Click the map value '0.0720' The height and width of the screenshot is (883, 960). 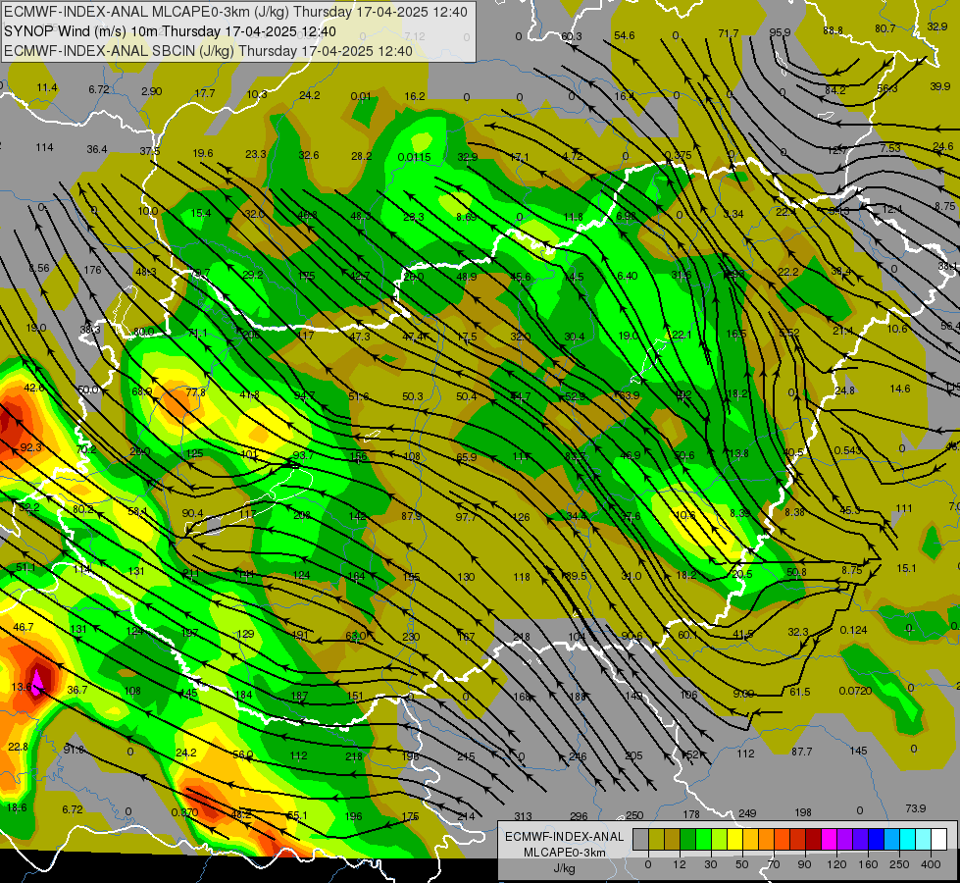[x=855, y=691]
